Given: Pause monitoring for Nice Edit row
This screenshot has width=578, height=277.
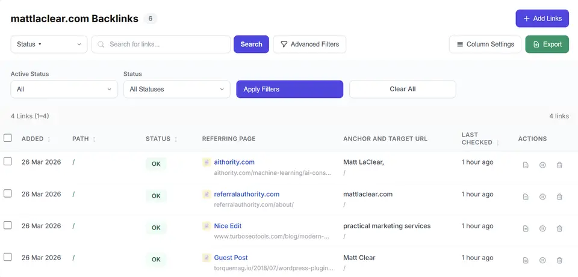Looking at the screenshot, I should pos(542,229).
